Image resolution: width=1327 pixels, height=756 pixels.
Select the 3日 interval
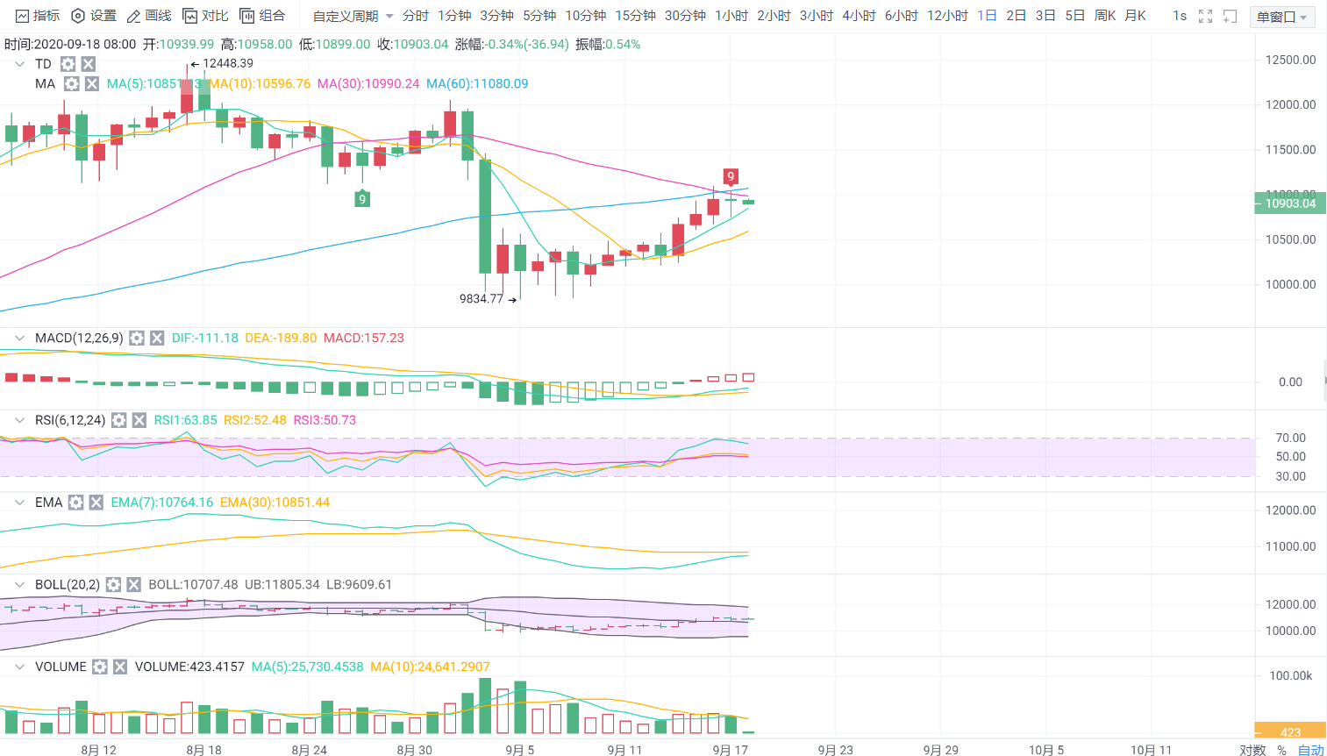tap(1045, 16)
